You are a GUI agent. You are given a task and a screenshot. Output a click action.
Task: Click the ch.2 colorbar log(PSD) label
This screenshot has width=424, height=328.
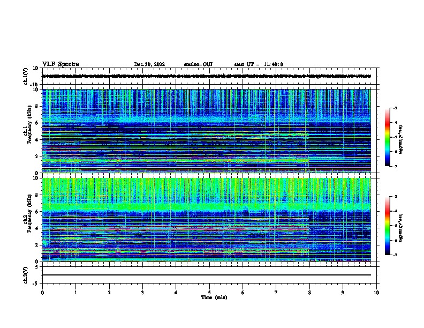click(x=400, y=228)
